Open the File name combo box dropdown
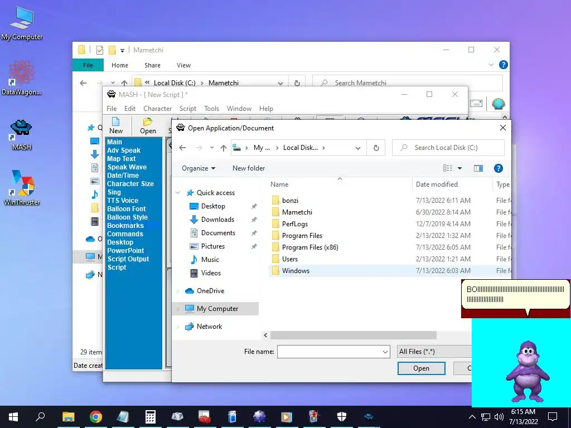This screenshot has height=428, width=571. 385,352
